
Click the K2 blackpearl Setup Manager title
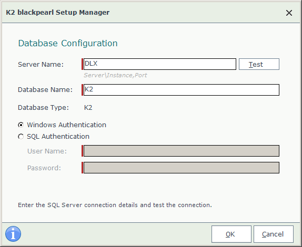57,12
